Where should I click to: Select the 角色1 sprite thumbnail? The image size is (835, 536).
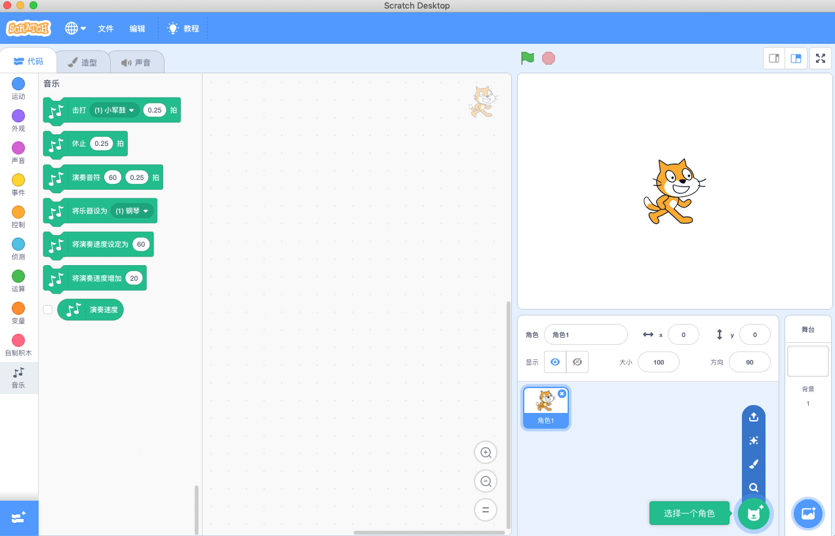point(546,408)
